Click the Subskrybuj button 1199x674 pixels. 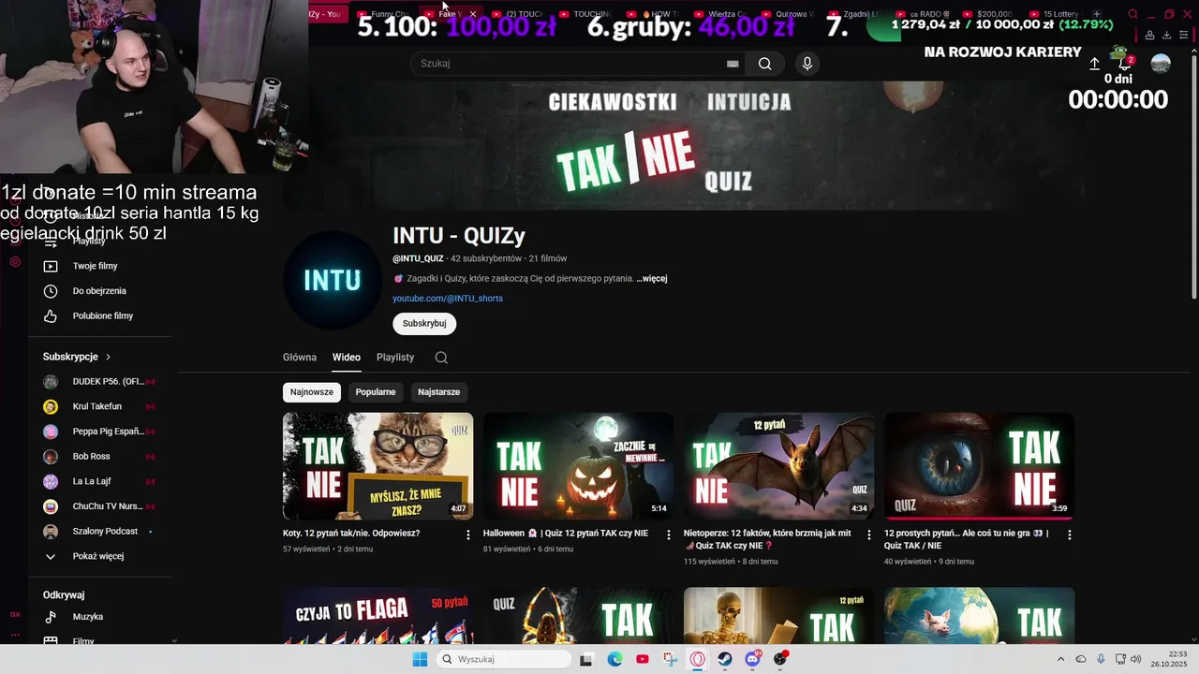pyautogui.click(x=424, y=324)
